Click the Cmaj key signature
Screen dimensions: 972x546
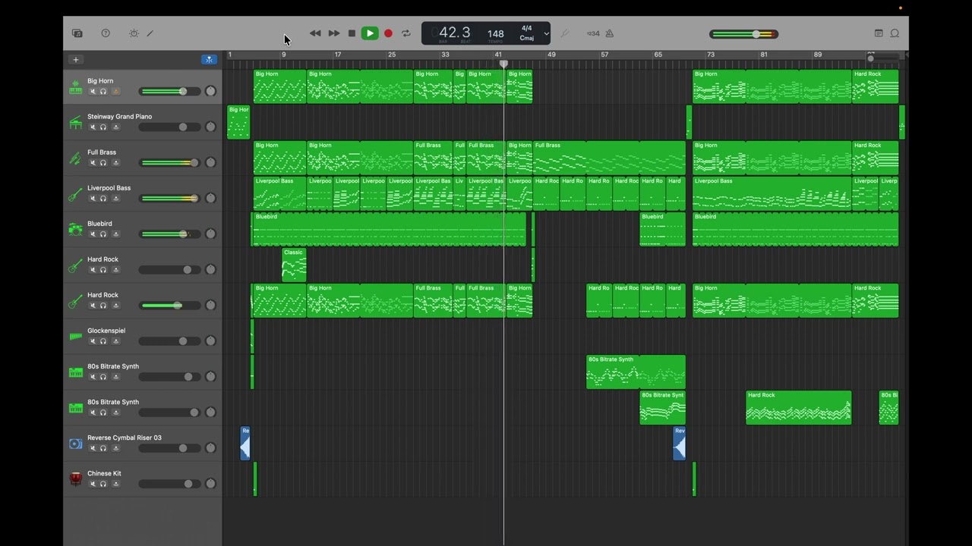[x=527, y=38]
